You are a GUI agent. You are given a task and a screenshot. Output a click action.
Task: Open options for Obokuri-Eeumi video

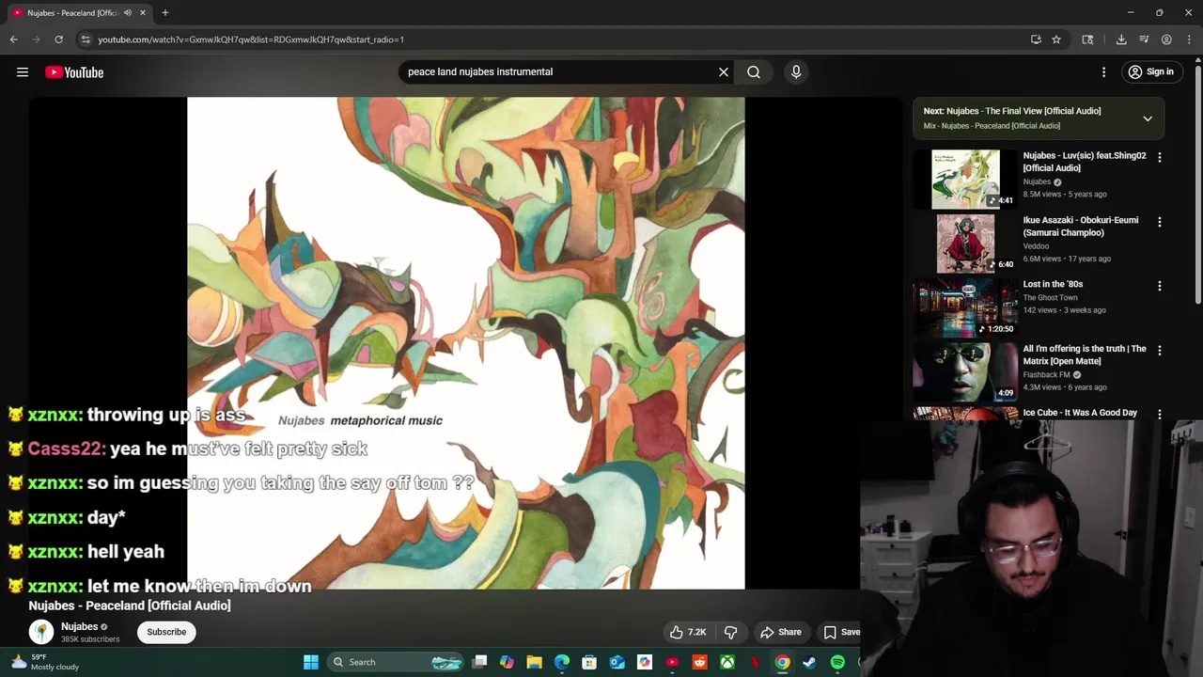coord(1160,222)
